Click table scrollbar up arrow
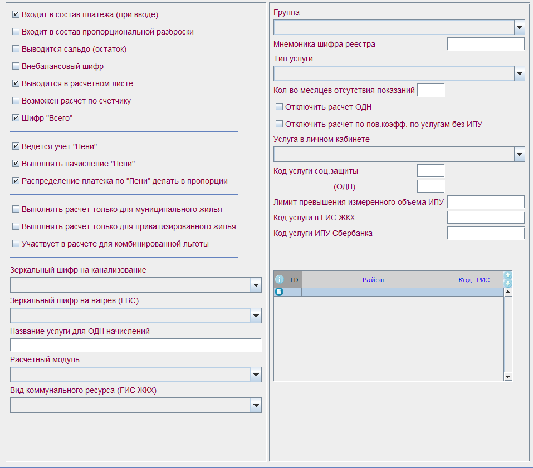 508,292
